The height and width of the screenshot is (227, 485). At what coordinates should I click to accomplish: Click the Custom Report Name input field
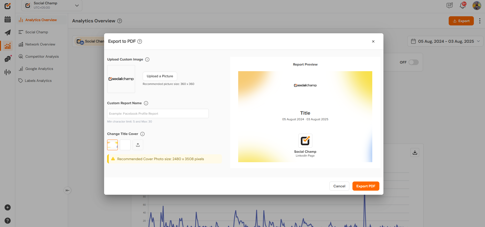click(158, 114)
